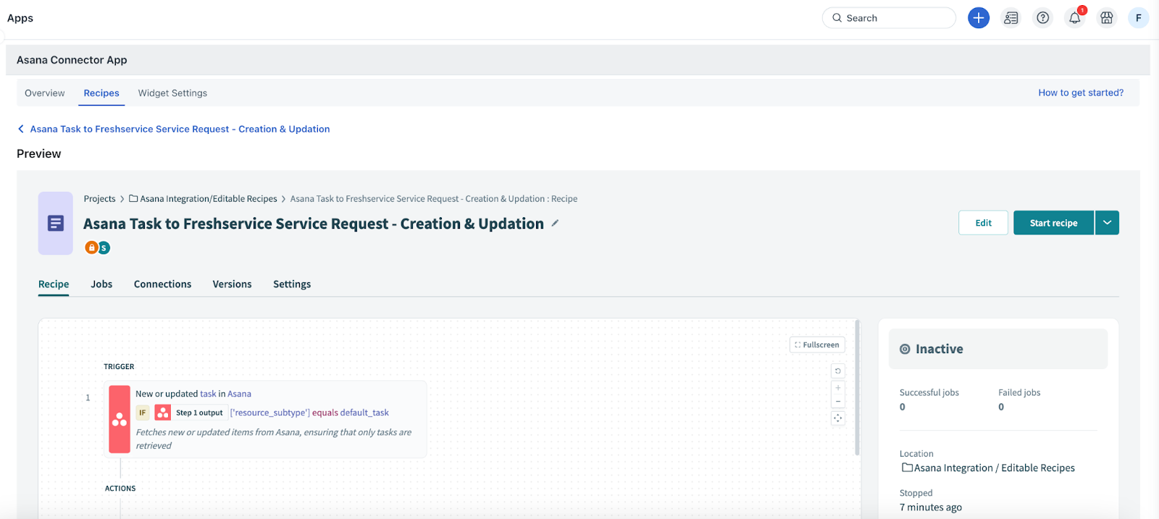
Task: Zoom out the recipe canvas
Action: click(838, 402)
